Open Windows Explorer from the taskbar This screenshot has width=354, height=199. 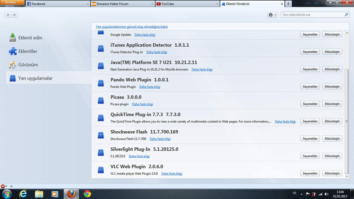(x=39, y=194)
